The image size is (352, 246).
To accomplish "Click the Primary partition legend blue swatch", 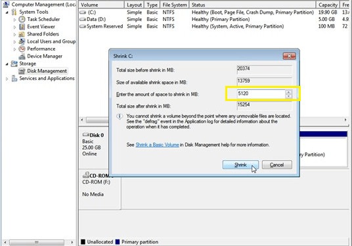I will point(118,242).
